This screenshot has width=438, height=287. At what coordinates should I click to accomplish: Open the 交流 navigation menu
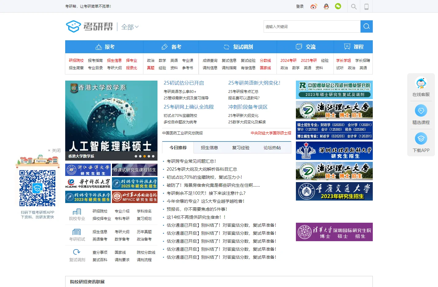pos(305,47)
